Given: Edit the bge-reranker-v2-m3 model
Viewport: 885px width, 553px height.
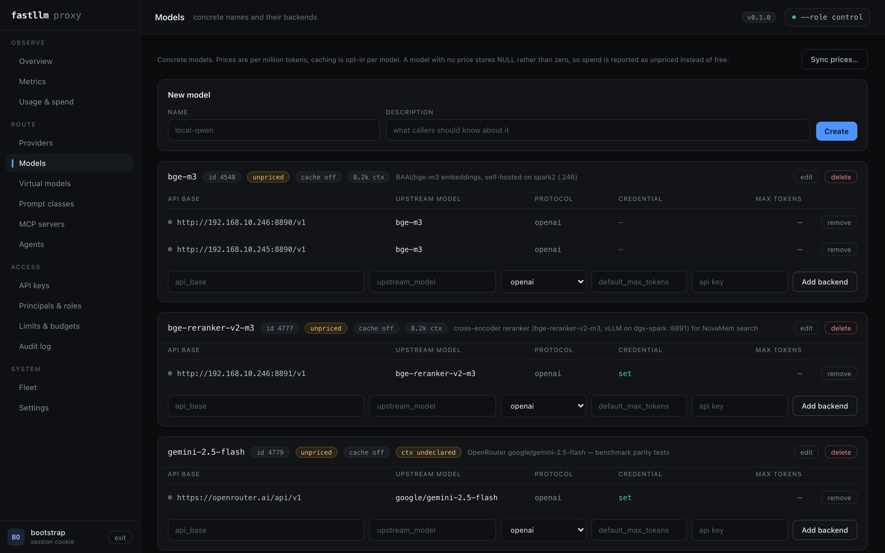Looking at the screenshot, I should [806, 328].
